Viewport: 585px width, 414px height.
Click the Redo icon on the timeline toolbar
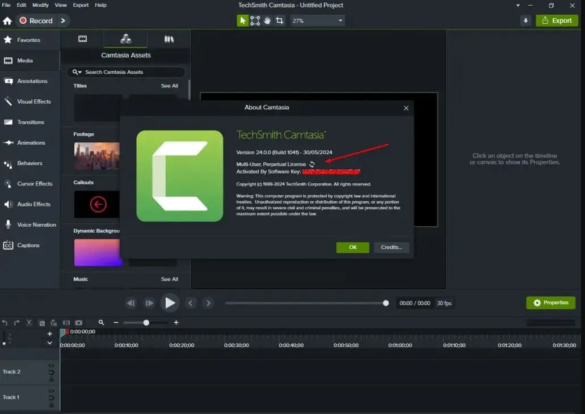17,323
